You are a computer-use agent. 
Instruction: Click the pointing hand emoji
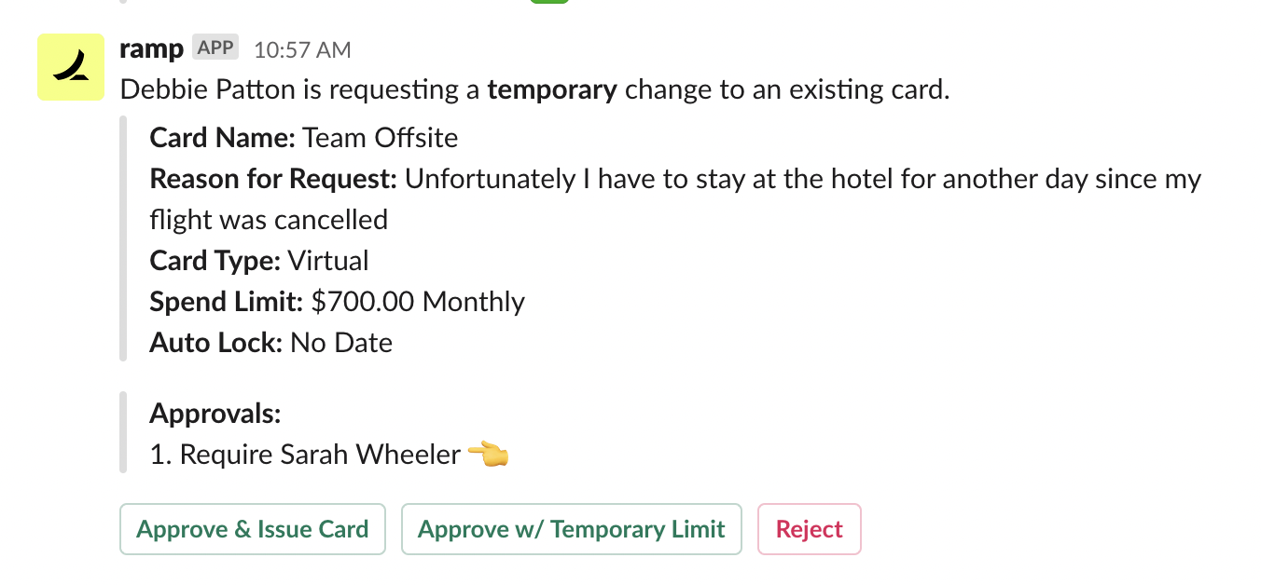(489, 455)
